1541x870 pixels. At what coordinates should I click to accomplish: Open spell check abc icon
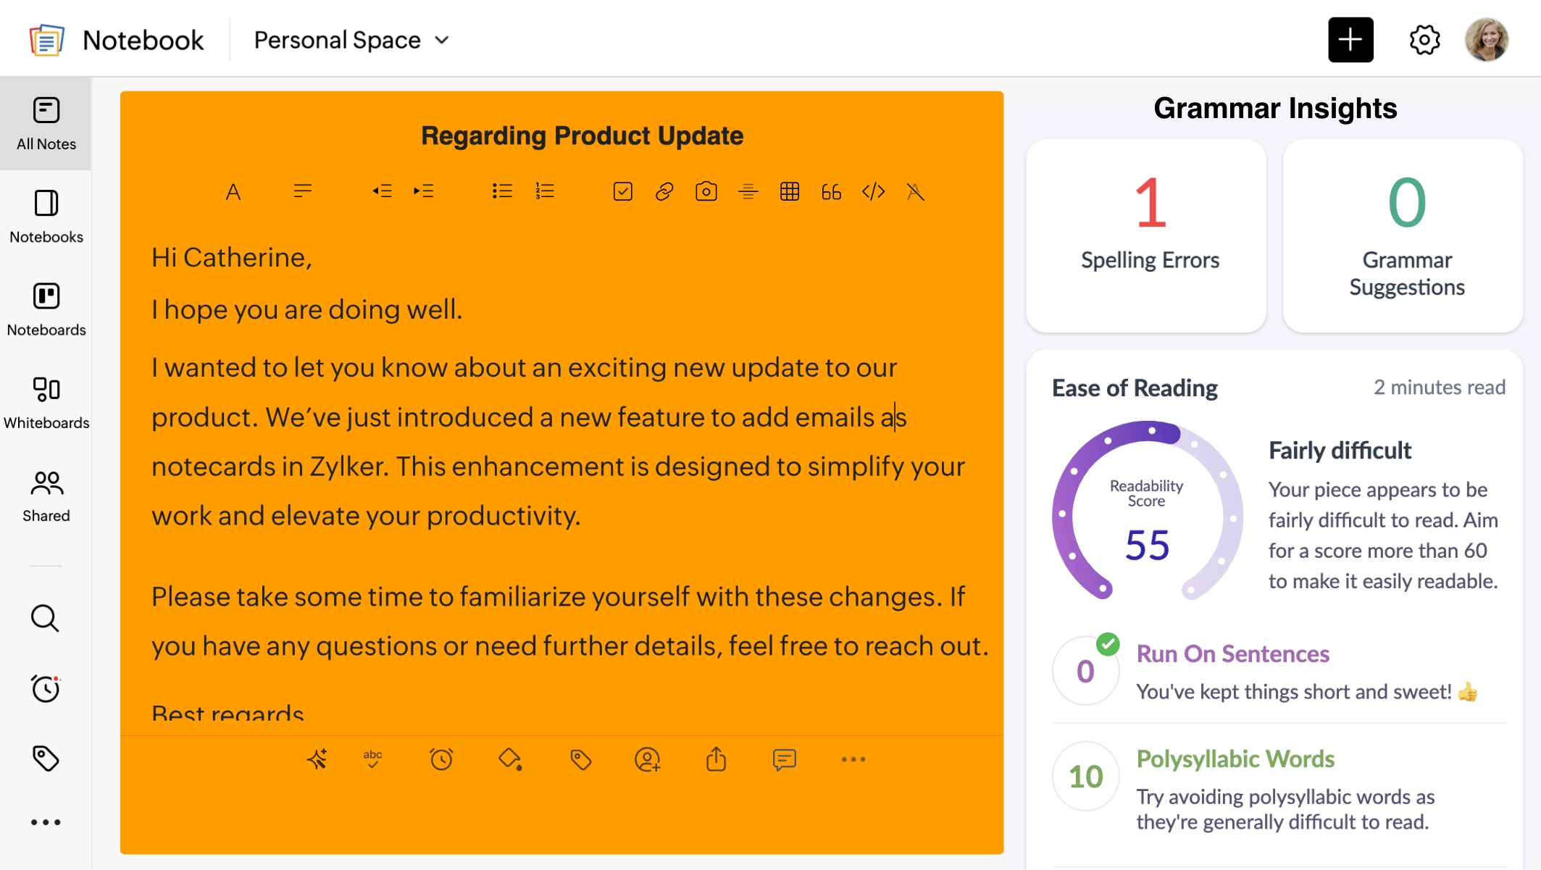[372, 759]
